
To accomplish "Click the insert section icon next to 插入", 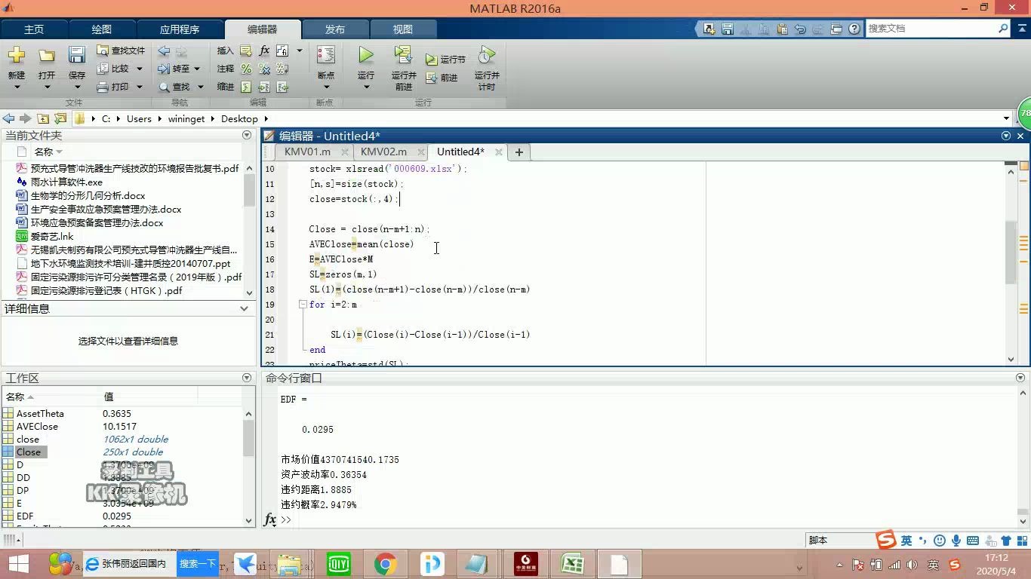I will [246, 51].
